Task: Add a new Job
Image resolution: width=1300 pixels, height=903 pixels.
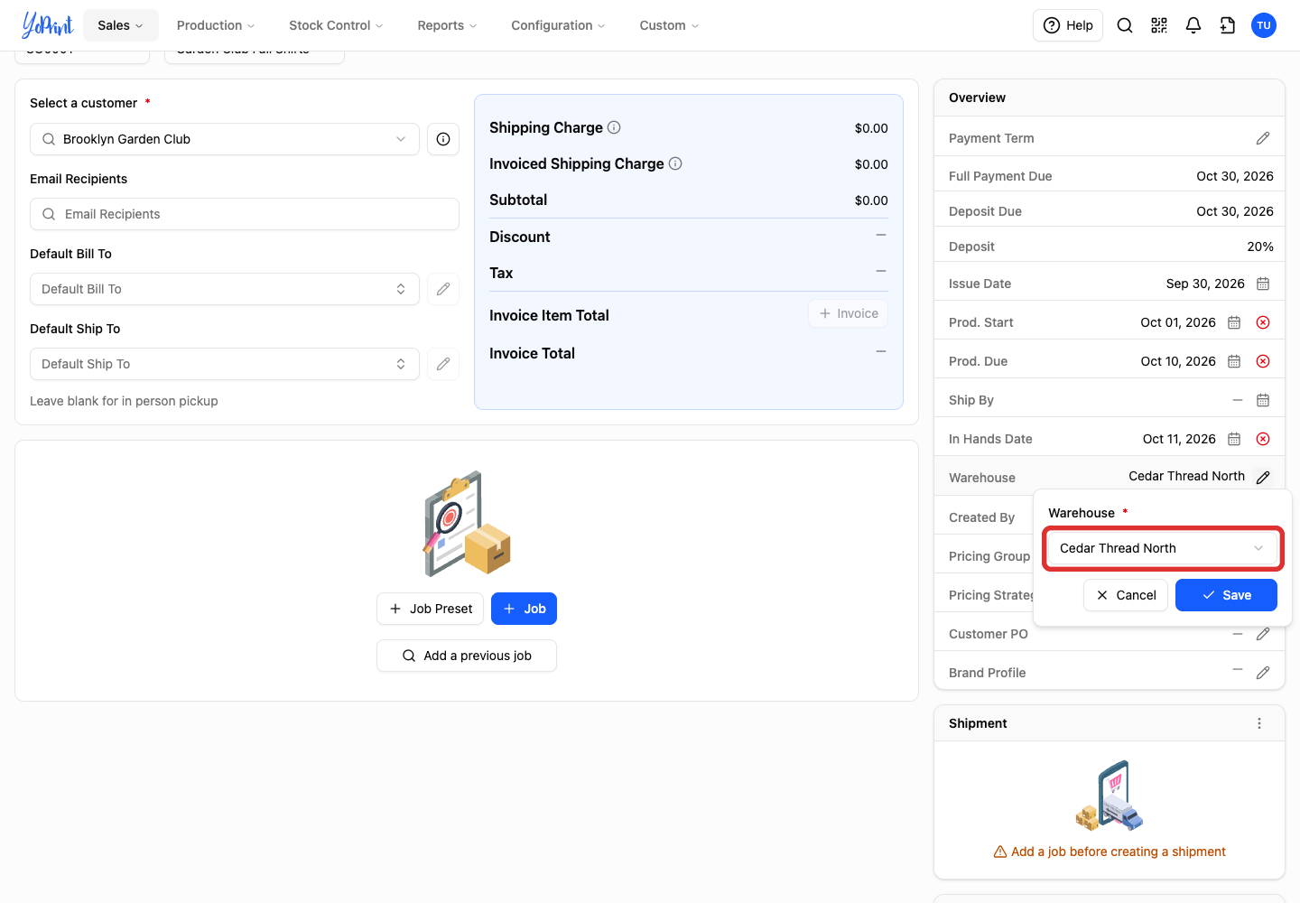Action: point(524,609)
